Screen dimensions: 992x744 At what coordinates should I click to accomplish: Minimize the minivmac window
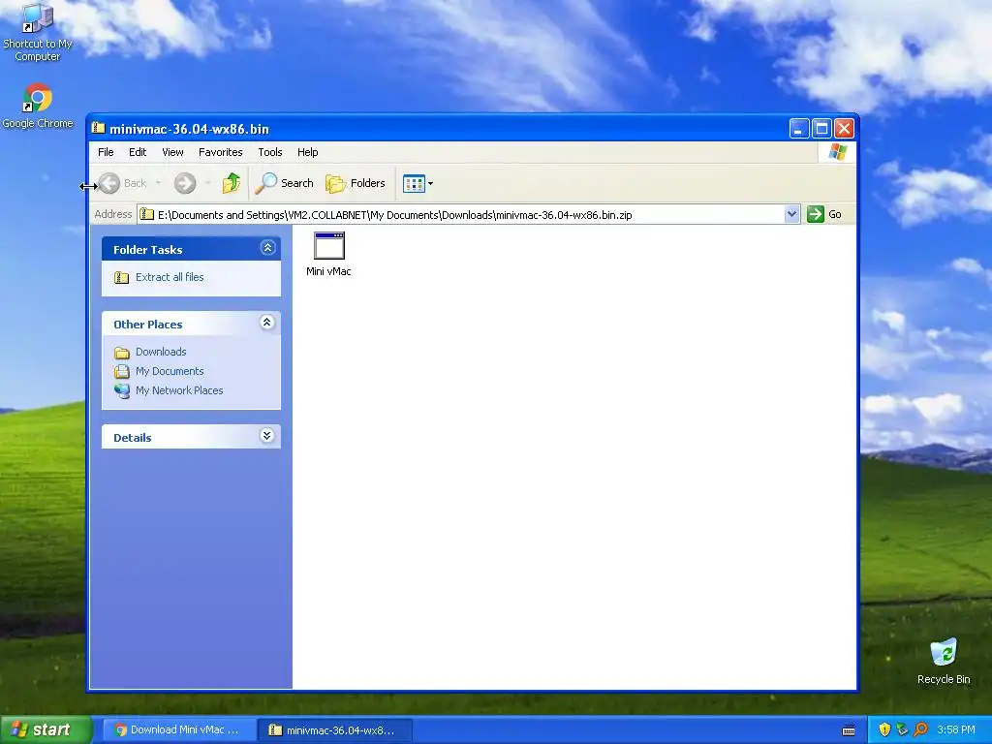tap(799, 129)
